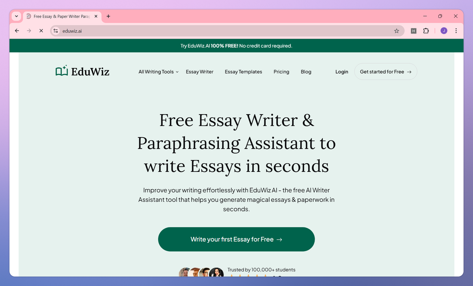Open the browser profile avatar 'J'
Viewport: 473px width, 286px height.
(x=444, y=31)
